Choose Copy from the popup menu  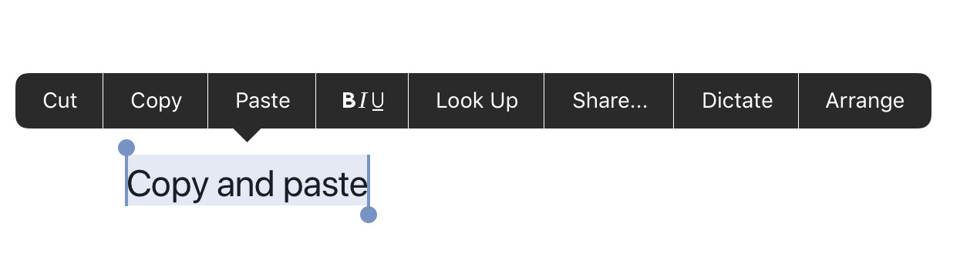coord(156,101)
